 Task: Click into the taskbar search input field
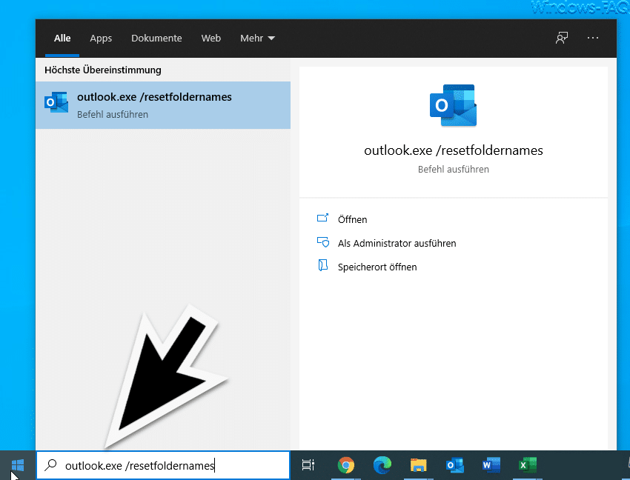[163, 465]
